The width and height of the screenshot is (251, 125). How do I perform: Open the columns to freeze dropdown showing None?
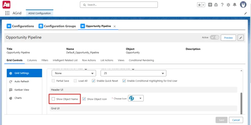(74, 73)
